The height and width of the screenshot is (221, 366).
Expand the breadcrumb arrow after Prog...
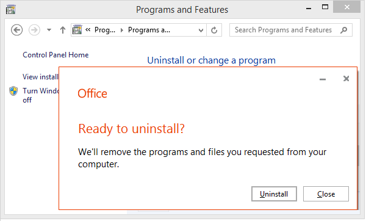tap(121, 30)
